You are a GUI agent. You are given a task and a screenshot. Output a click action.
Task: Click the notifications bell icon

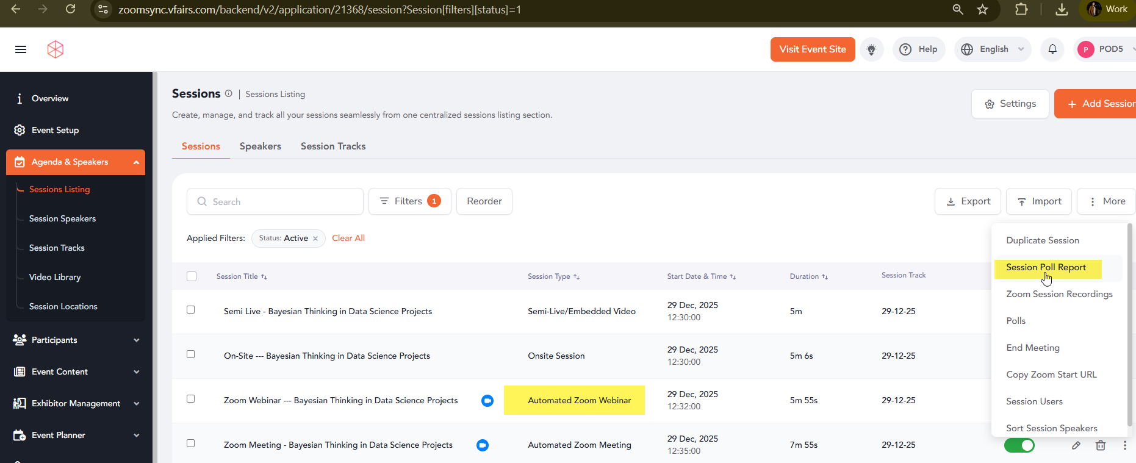[x=1052, y=49]
